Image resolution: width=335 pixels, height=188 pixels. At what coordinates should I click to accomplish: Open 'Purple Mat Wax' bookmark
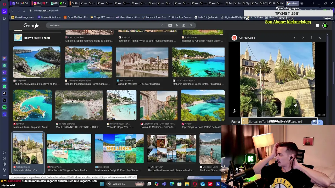tap(76, 17)
